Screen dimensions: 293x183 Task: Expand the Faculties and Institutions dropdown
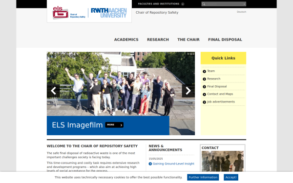point(161,4)
